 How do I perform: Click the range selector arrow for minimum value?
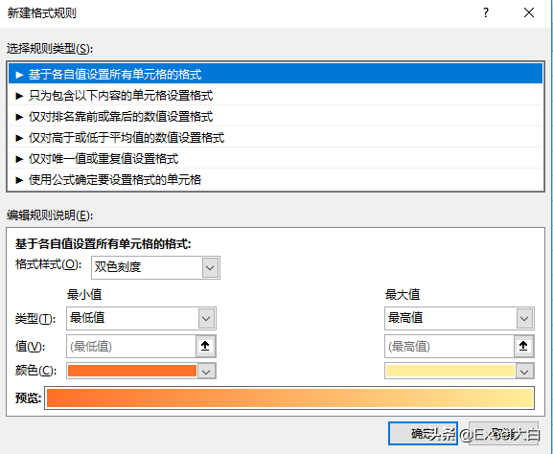[206, 347]
